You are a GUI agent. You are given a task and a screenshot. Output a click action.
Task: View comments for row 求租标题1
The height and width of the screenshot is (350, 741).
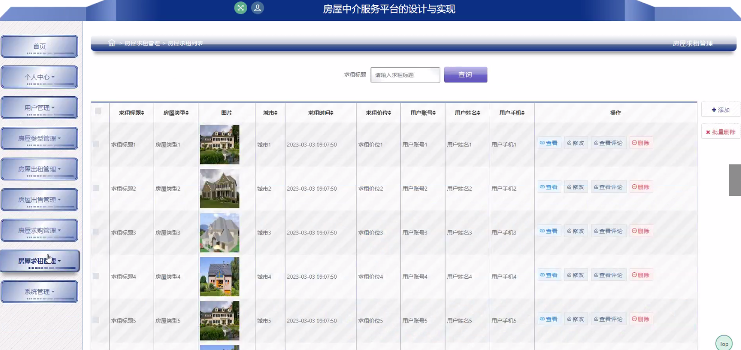609,143
